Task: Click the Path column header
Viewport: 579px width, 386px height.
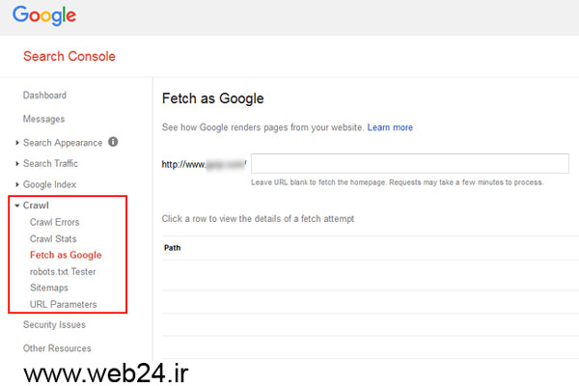Action: click(x=173, y=248)
